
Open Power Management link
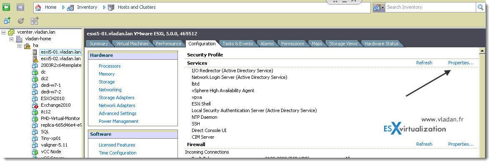tap(119, 121)
